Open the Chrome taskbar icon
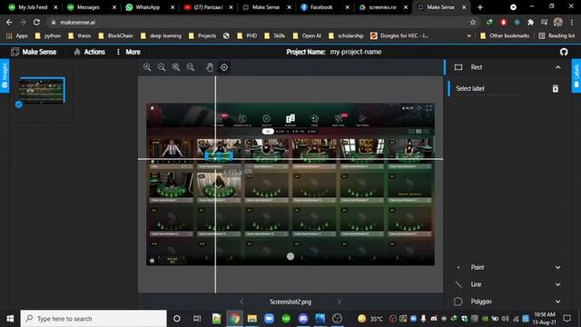The width and height of the screenshot is (581, 327). click(x=234, y=319)
